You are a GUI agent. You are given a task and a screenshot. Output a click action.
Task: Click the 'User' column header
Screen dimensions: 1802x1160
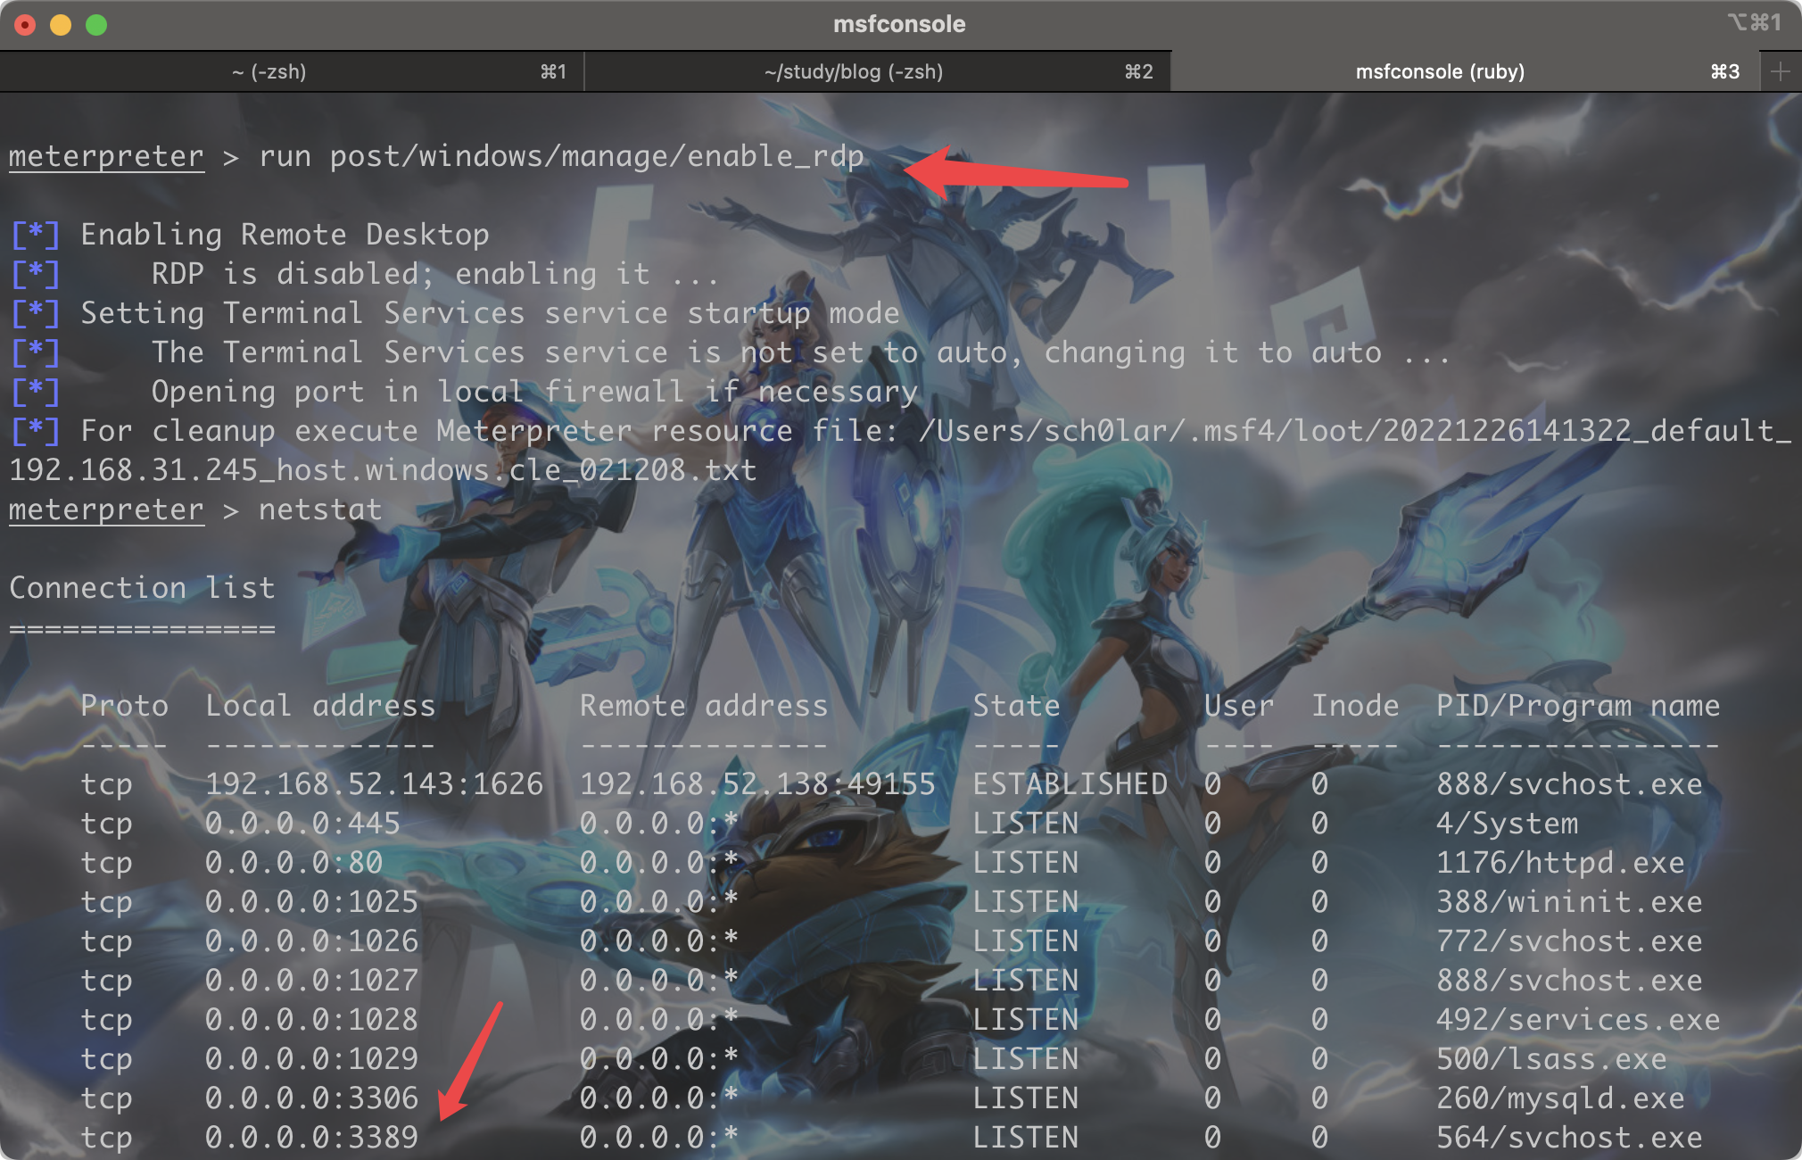(1239, 706)
